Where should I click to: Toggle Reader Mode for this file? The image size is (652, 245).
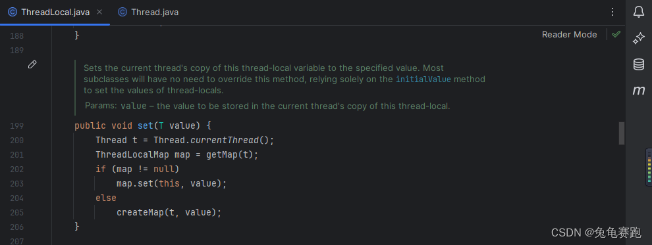coord(569,35)
